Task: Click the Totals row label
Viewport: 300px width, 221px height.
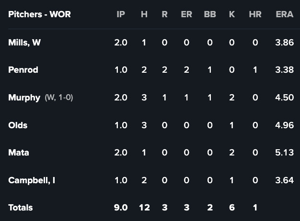Action: tap(21, 208)
